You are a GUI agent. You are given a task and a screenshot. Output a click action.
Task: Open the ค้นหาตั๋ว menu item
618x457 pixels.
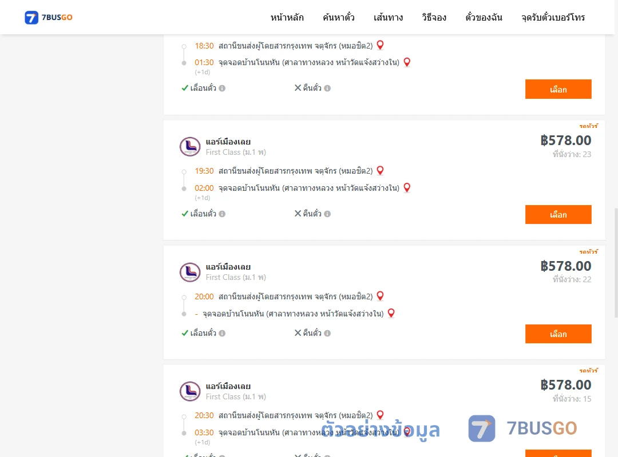tap(339, 17)
